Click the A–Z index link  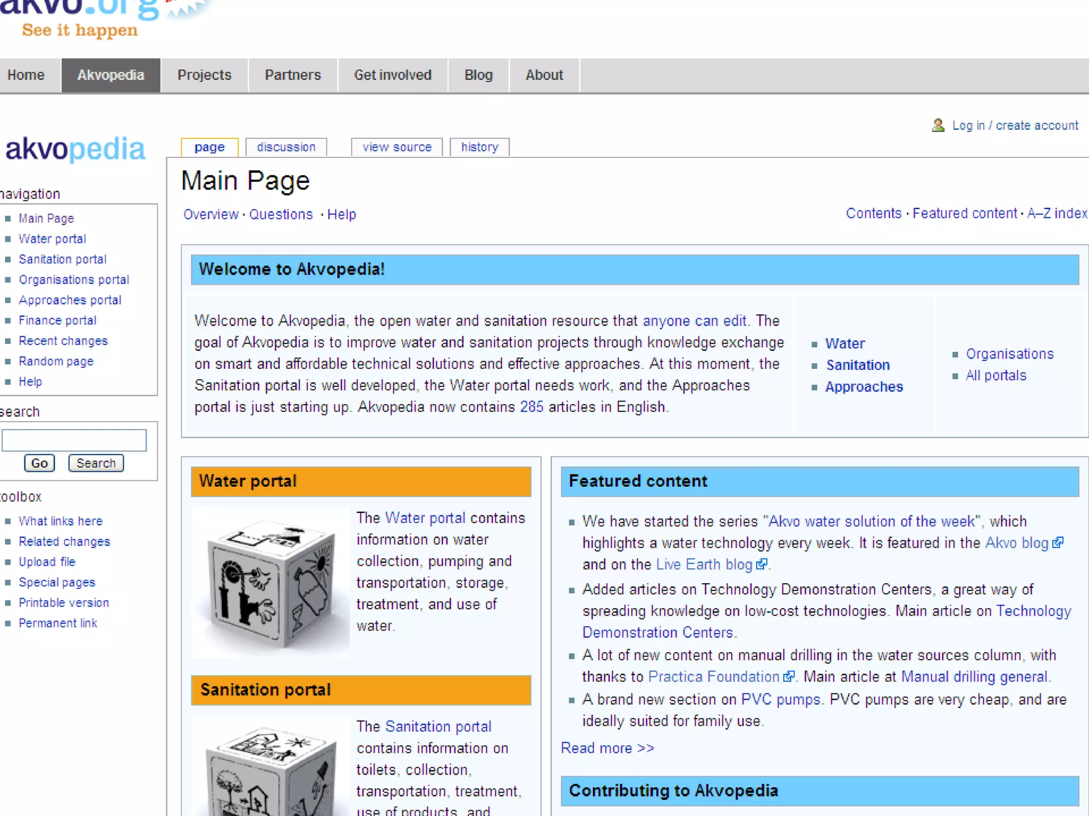(x=1057, y=214)
